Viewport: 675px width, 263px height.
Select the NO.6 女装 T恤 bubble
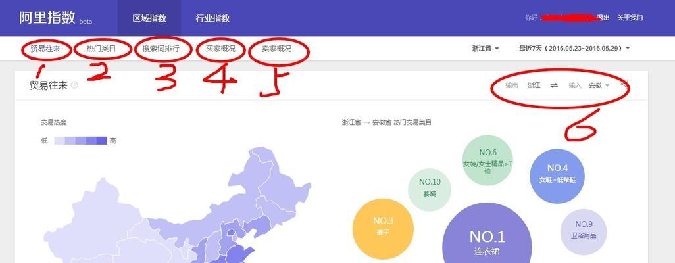pos(488,160)
